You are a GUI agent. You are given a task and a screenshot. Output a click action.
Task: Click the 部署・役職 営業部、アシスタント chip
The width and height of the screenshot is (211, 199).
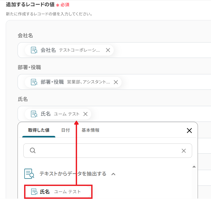(x=73, y=82)
